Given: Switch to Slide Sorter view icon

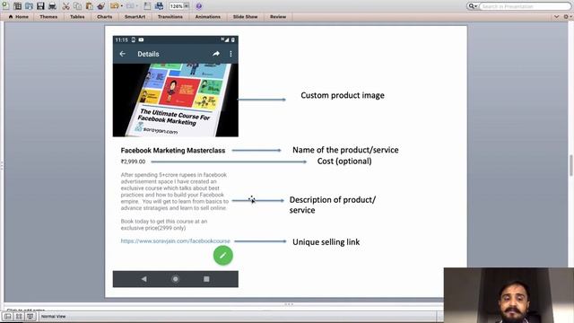Looking at the screenshot, I should tap(19, 317).
